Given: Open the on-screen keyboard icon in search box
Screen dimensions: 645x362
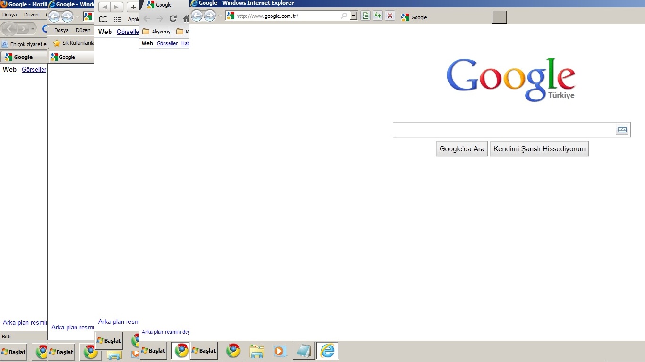Looking at the screenshot, I should coord(622,130).
